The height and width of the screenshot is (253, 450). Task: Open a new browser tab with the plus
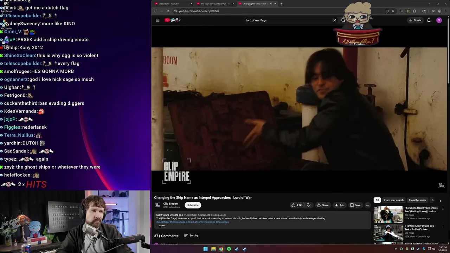[281, 4]
